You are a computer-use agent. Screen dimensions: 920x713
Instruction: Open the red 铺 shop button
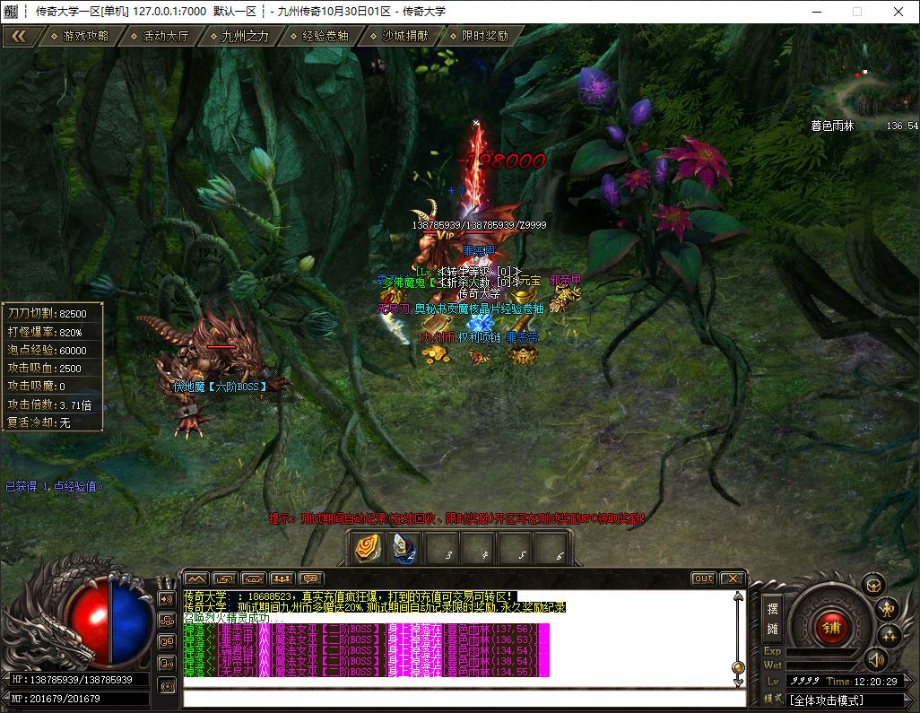[831, 627]
